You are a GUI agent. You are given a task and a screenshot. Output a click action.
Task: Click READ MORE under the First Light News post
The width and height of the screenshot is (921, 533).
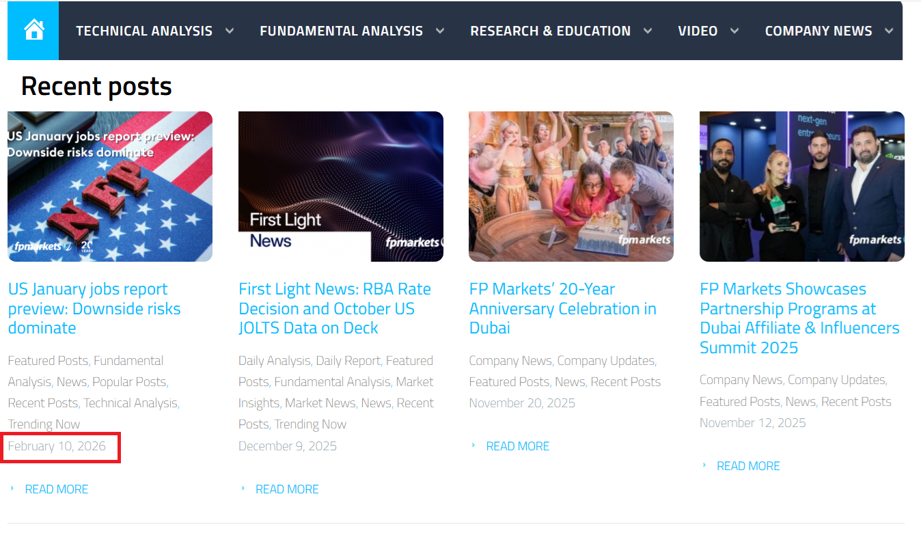click(x=287, y=489)
